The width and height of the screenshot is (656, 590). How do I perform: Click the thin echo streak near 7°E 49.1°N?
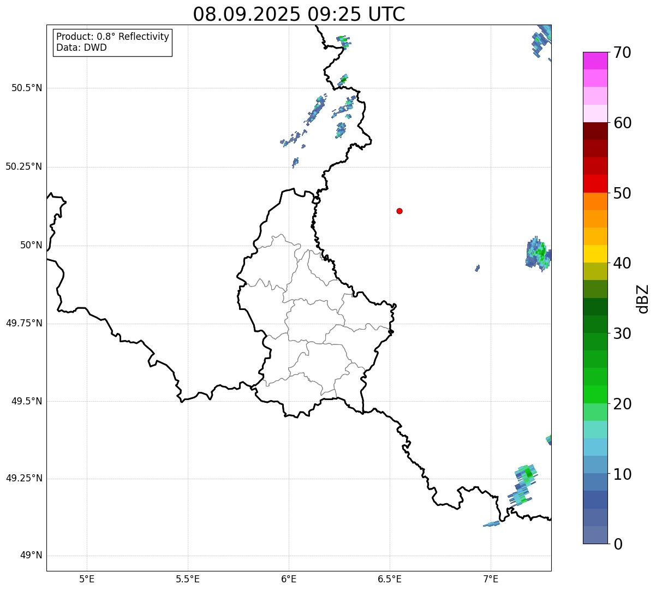tap(492, 524)
